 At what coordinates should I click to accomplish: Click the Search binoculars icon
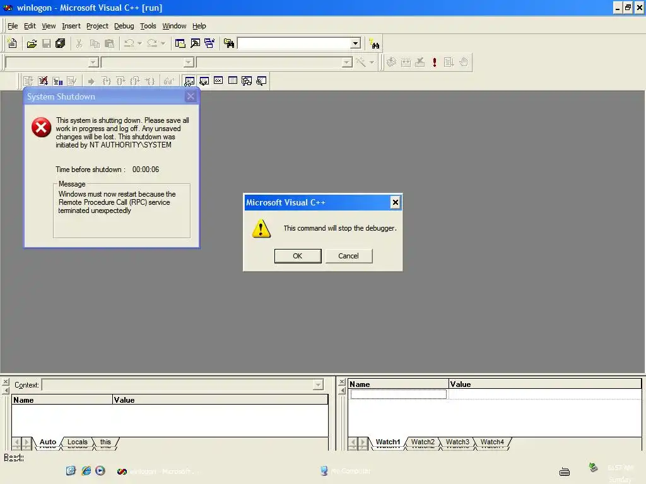coord(374,43)
